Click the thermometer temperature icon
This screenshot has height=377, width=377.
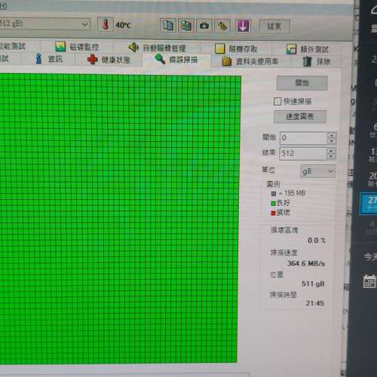(x=105, y=25)
